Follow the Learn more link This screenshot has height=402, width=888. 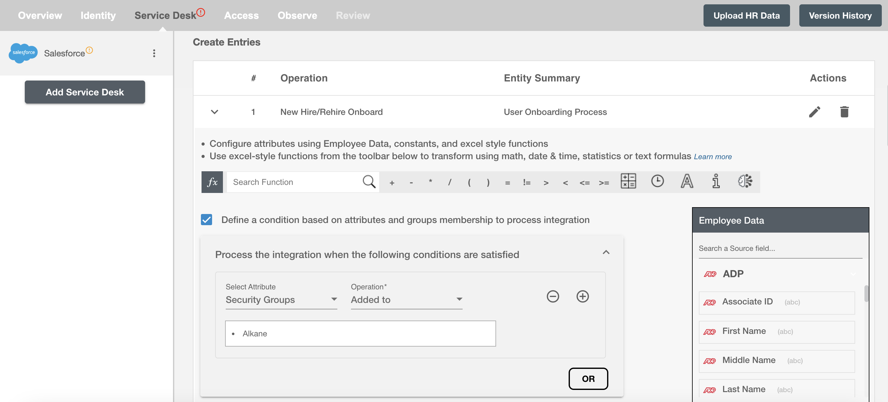[x=713, y=157]
